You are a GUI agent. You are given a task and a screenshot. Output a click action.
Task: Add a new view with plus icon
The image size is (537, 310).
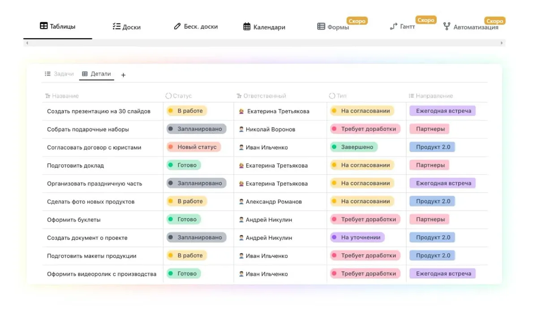[124, 75]
